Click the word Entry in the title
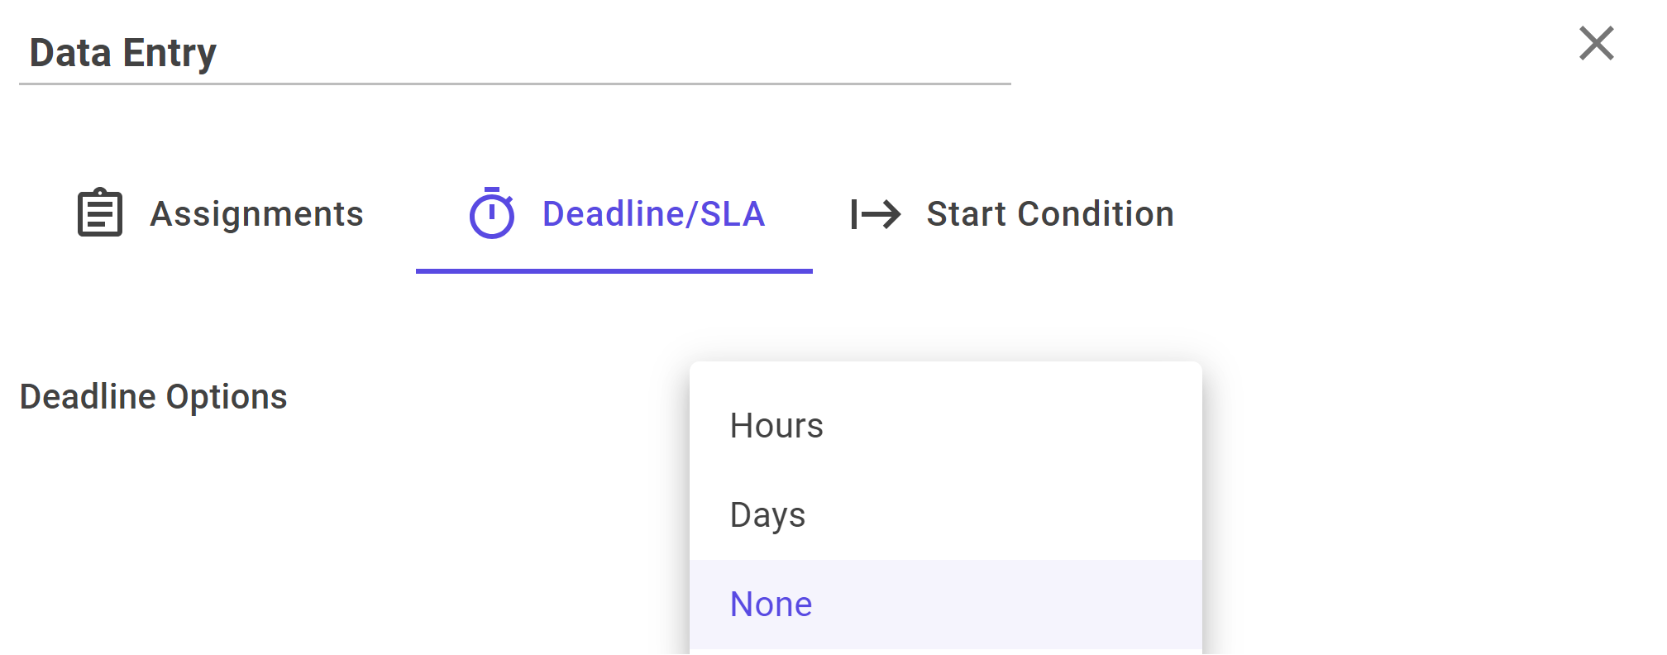Image resolution: width=1667 pixels, height=655 pixels. [x=170, y=53]
